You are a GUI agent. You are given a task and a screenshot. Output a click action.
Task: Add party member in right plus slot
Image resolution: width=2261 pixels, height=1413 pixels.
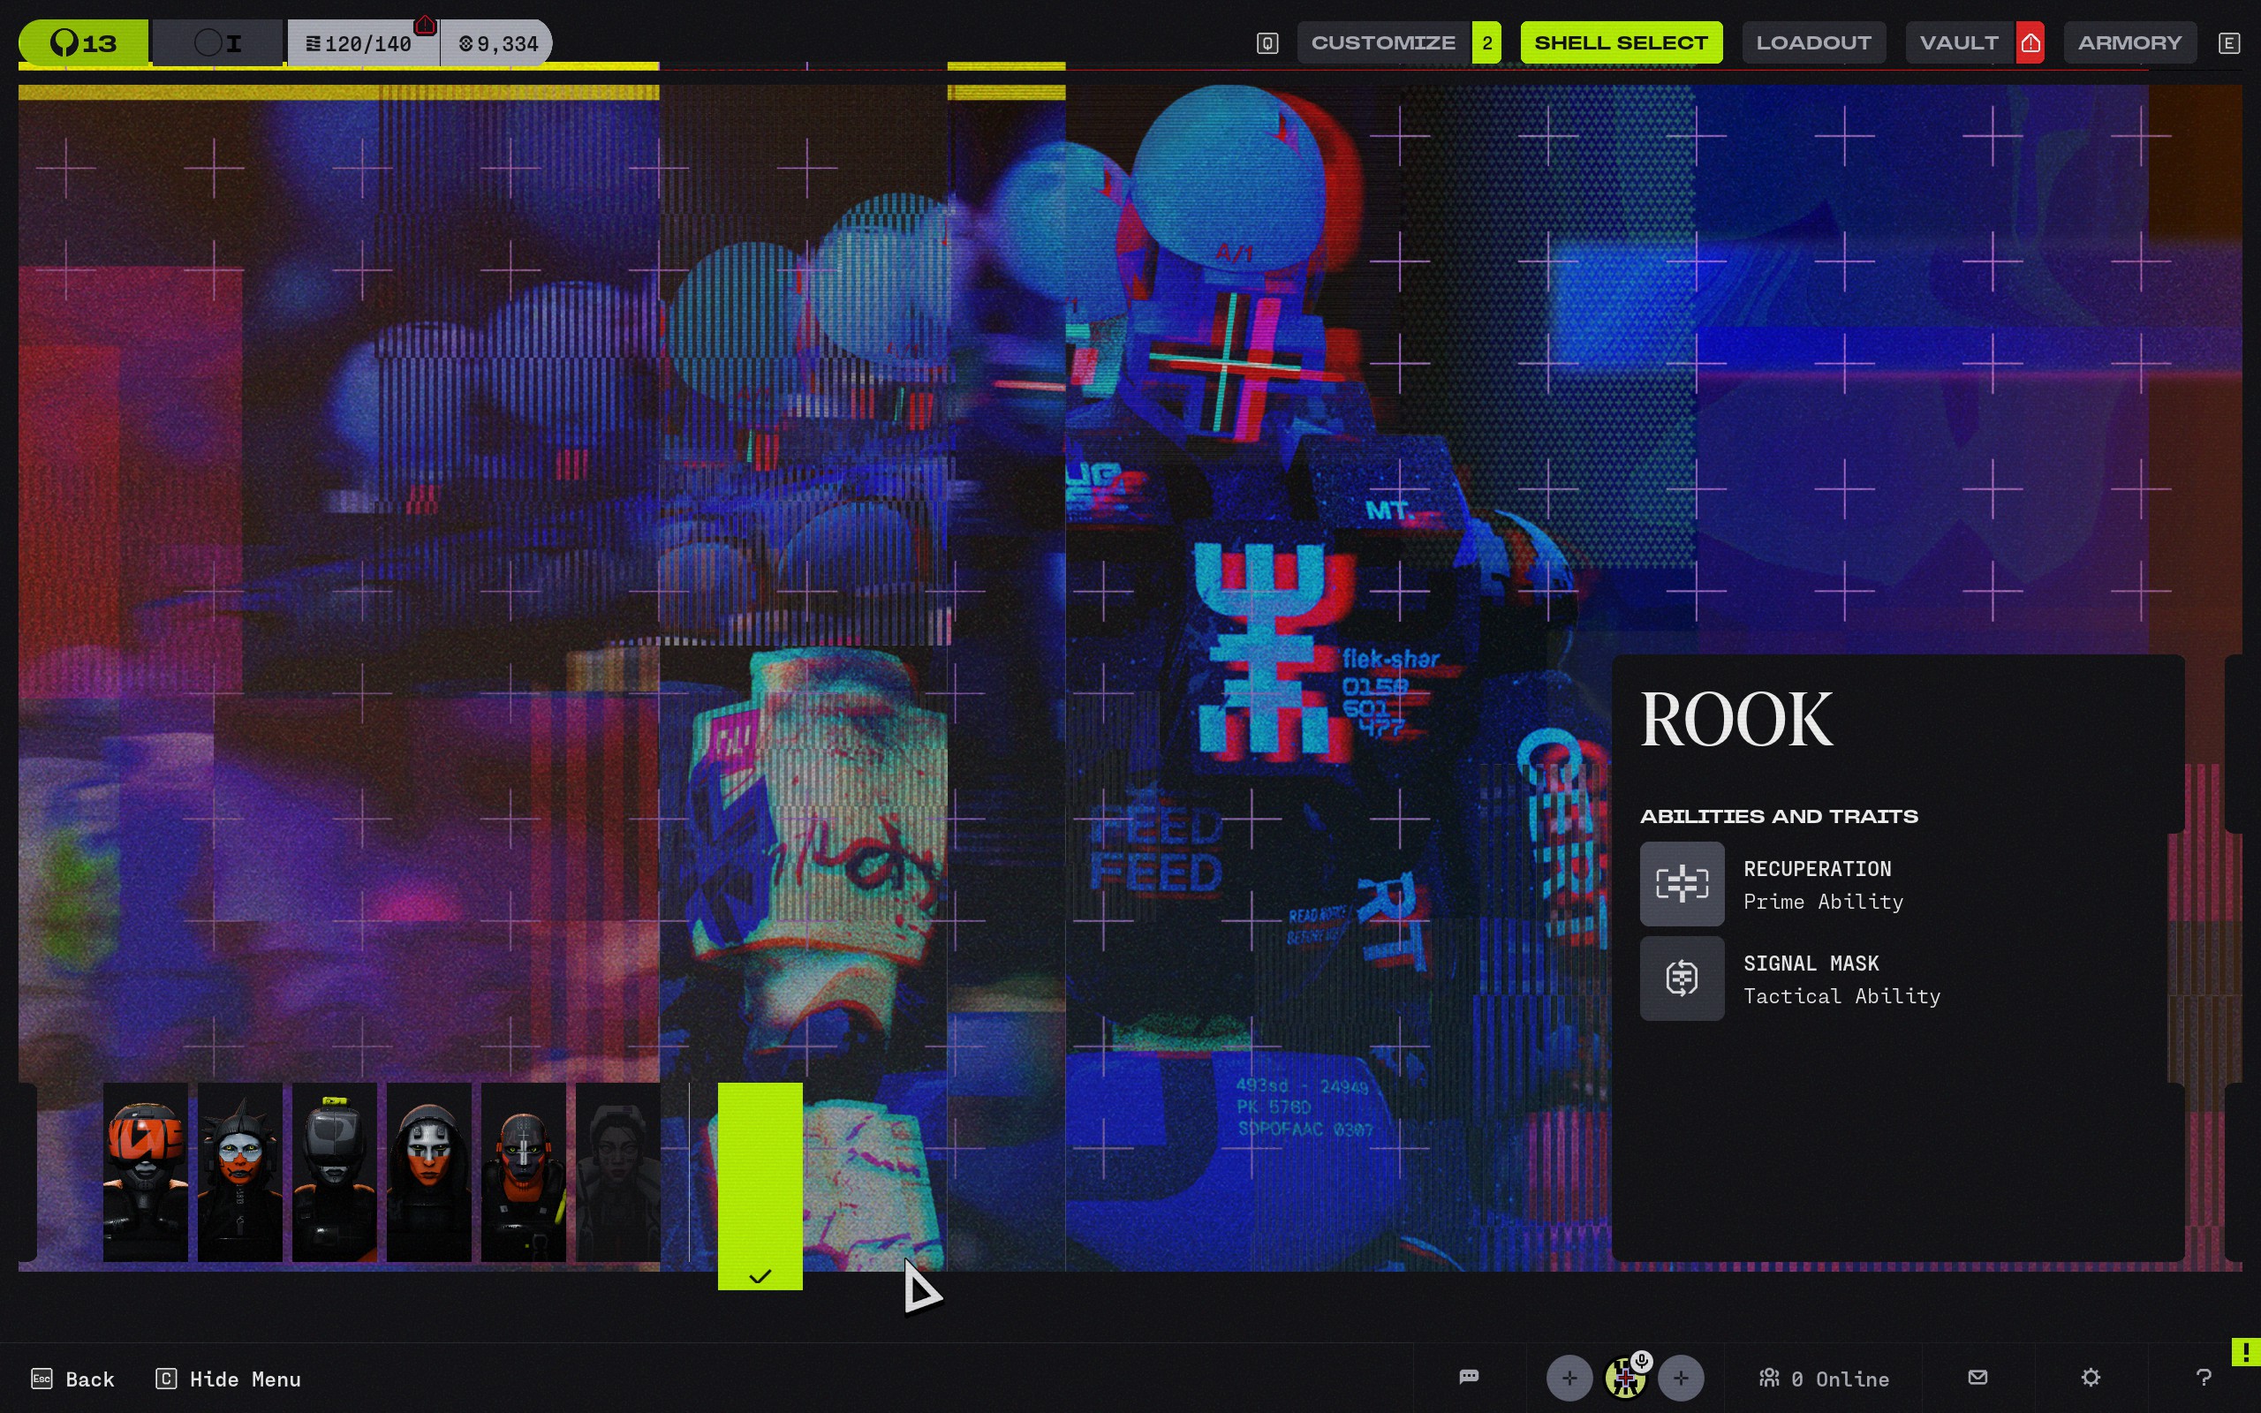point(1680,1378)
